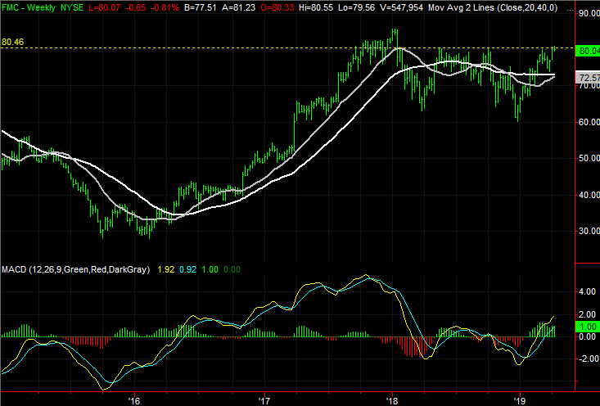Image resolution: width=600 pixels, height=406 pixels.
Task: Click the -0.81% percent change
Action: (x=165, y=7)
